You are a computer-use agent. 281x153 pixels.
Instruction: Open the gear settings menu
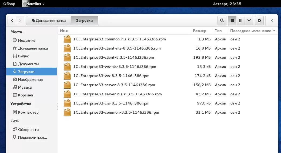[x=259, y=20]
